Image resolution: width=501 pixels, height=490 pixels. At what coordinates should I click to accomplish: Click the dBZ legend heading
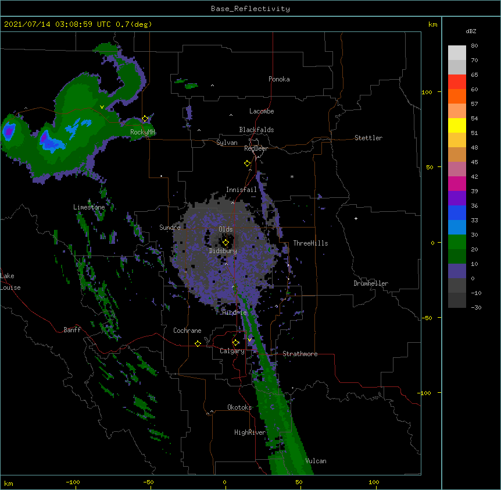click(471, 31)
